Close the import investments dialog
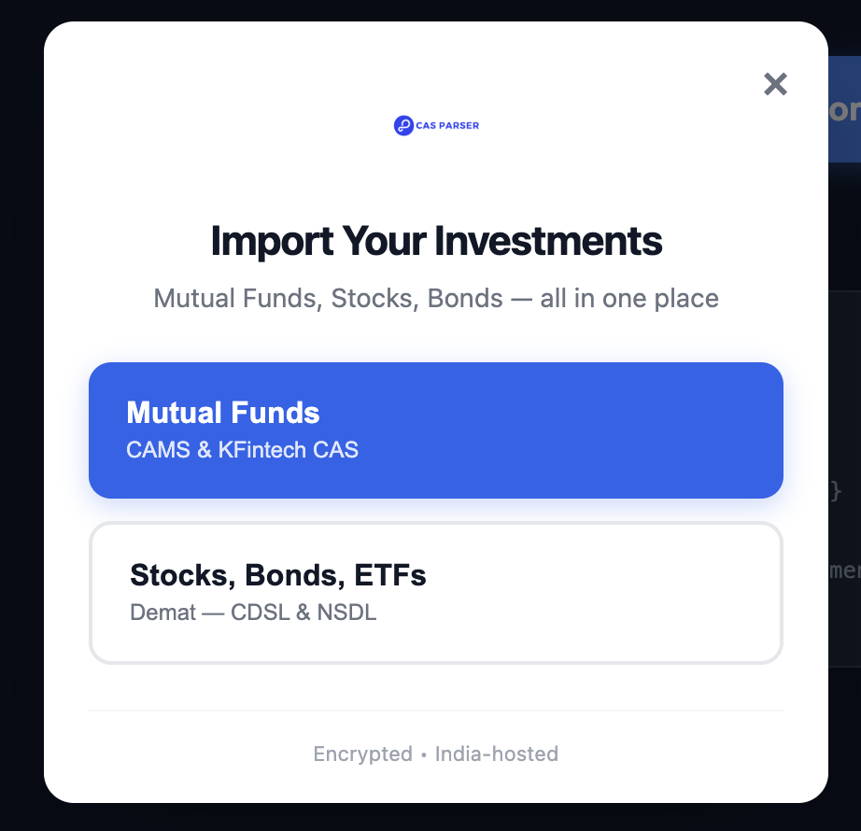 click(775, 84)
